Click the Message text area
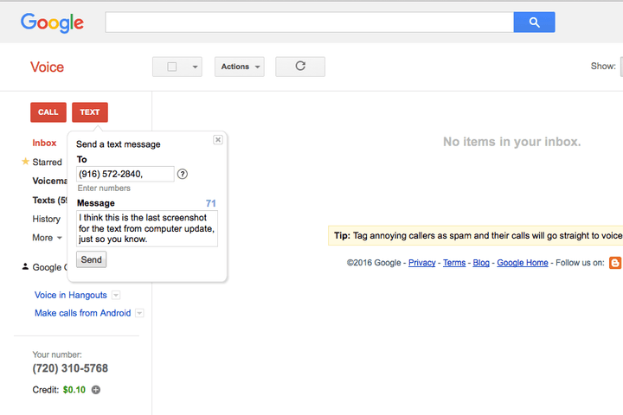Image resolution: width=623 pixels, height=415 pixels. click(147, 228)
